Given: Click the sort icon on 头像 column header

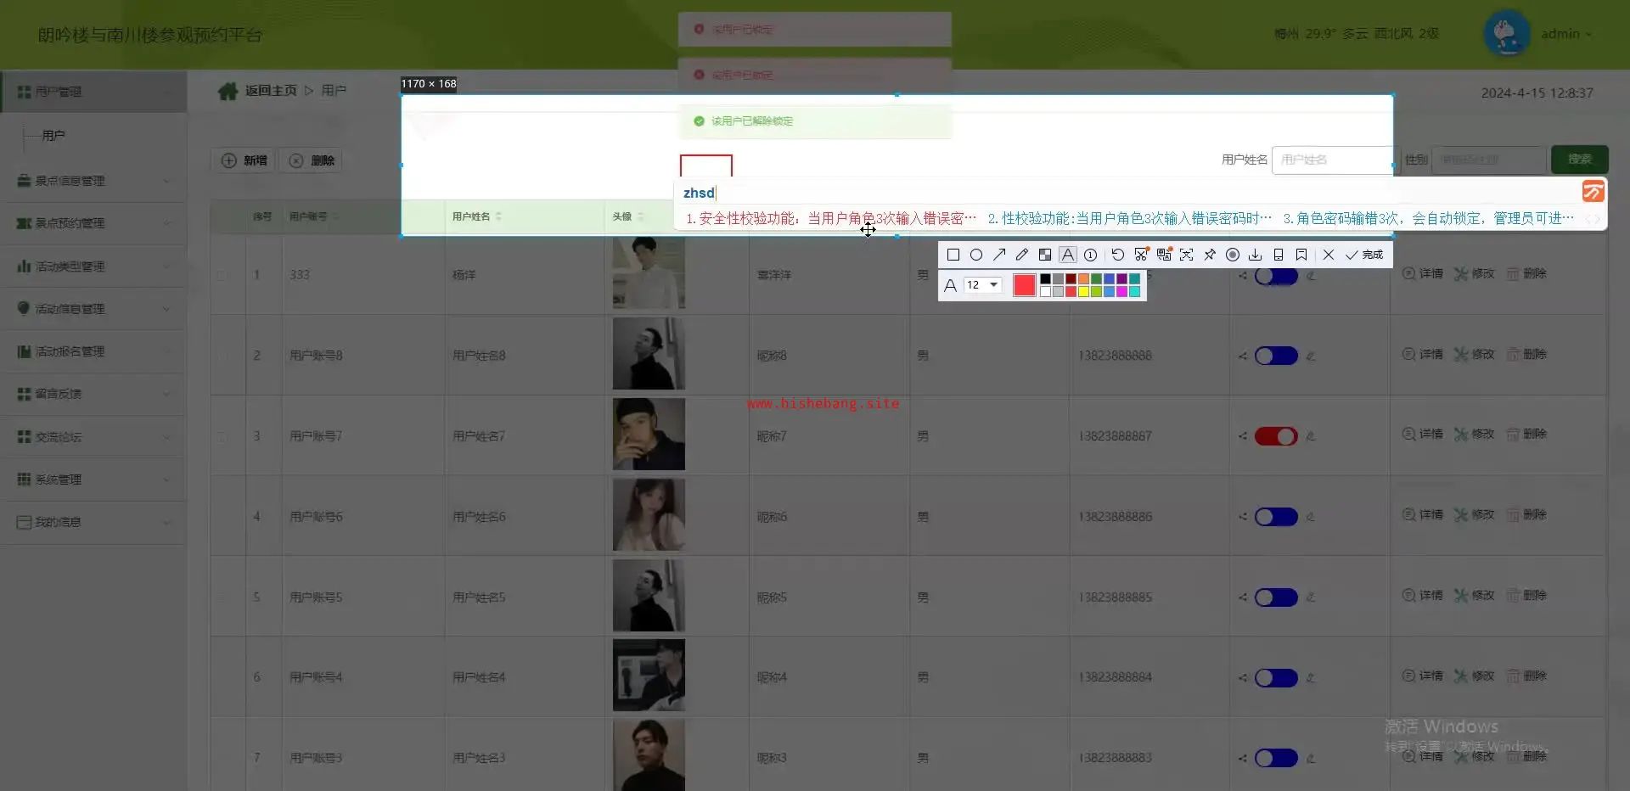Looking at the screenshot, I should (640, 216).
